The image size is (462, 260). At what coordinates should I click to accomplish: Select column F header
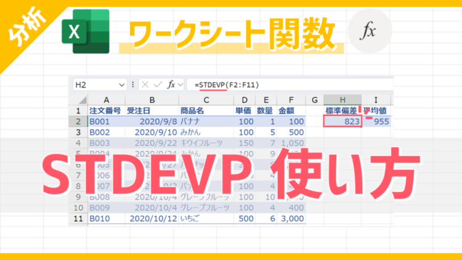[x=291, y=100]
